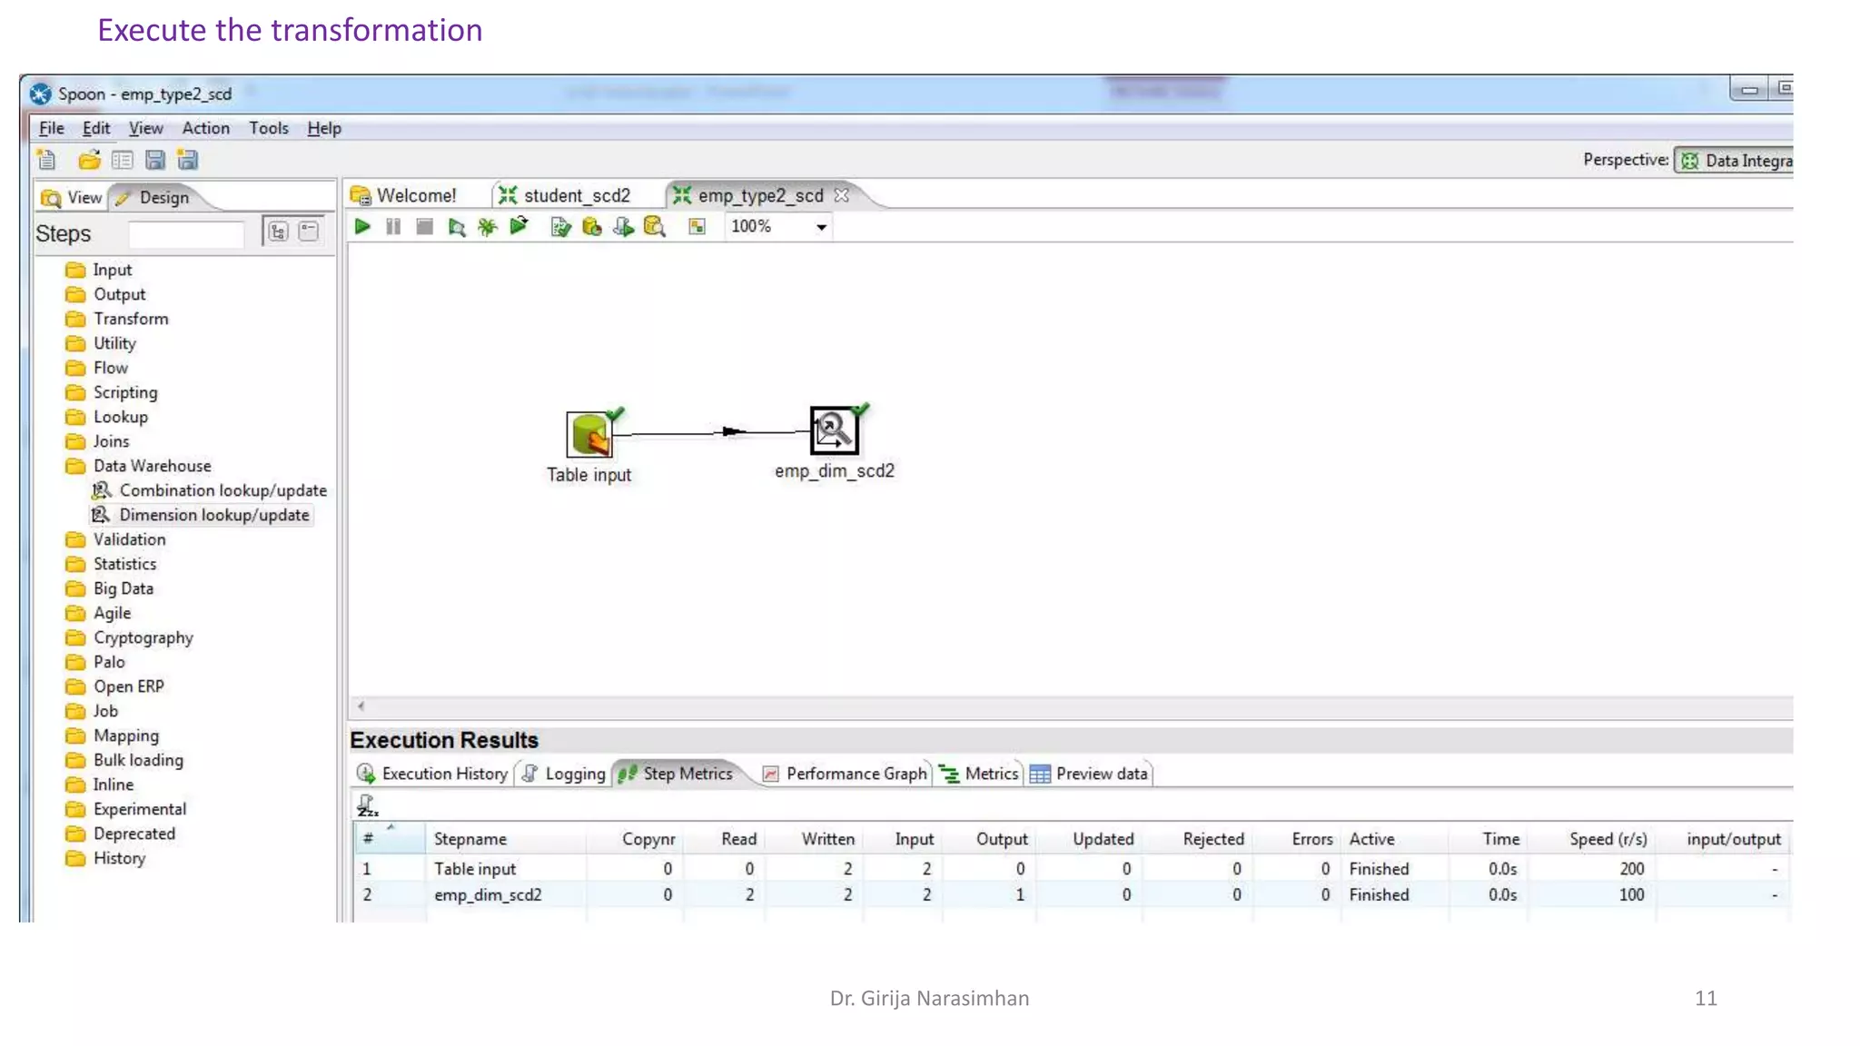The width and height of the screenshot is (1860, 1046).
Task: Run the transformation with the play icon
Action: [x=362, y=227]
